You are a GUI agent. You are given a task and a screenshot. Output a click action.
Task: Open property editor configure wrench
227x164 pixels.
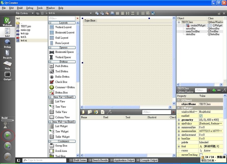(224, 90)
